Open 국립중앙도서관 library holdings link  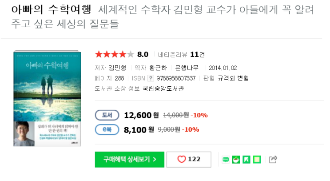[163, 88]
